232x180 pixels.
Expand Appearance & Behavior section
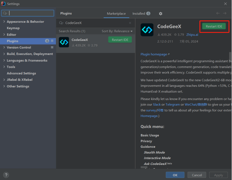pyautogui.click(x=4, y=21)
